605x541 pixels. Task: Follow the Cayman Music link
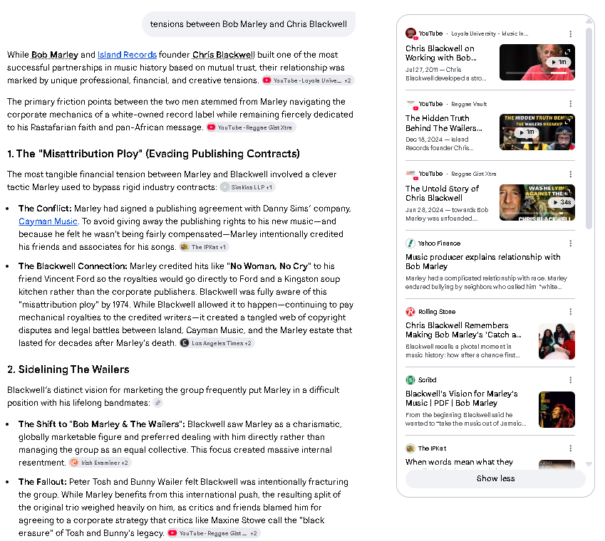[48, 221]
